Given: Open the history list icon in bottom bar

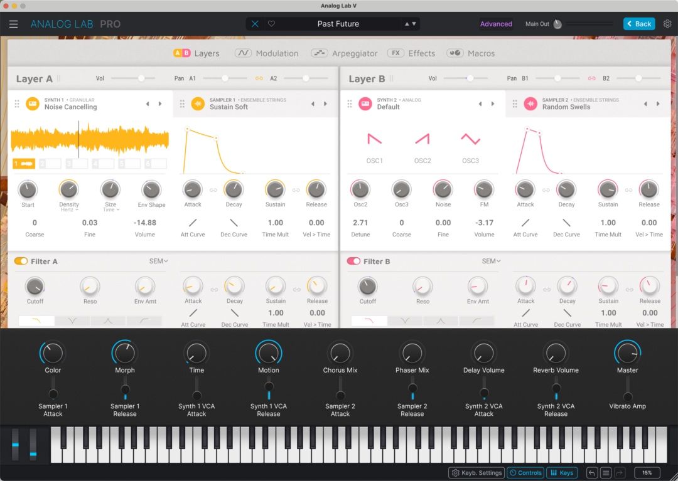Looking at the screenshot, I should (x=606, y=473).
